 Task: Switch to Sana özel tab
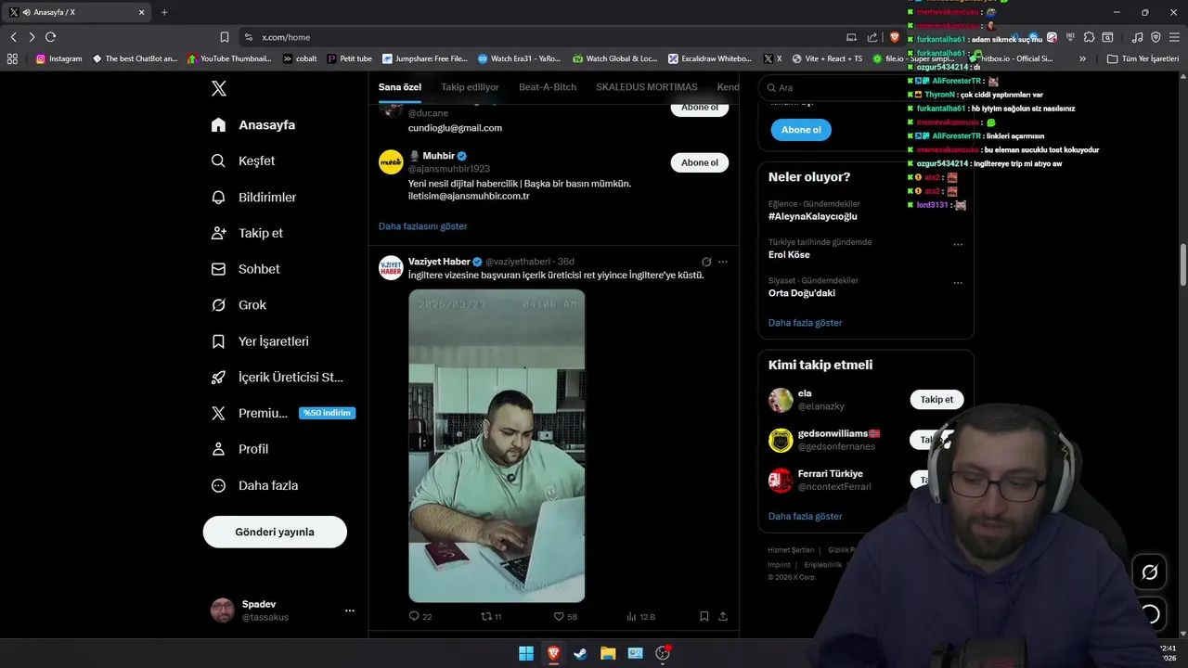coord(400,87)
